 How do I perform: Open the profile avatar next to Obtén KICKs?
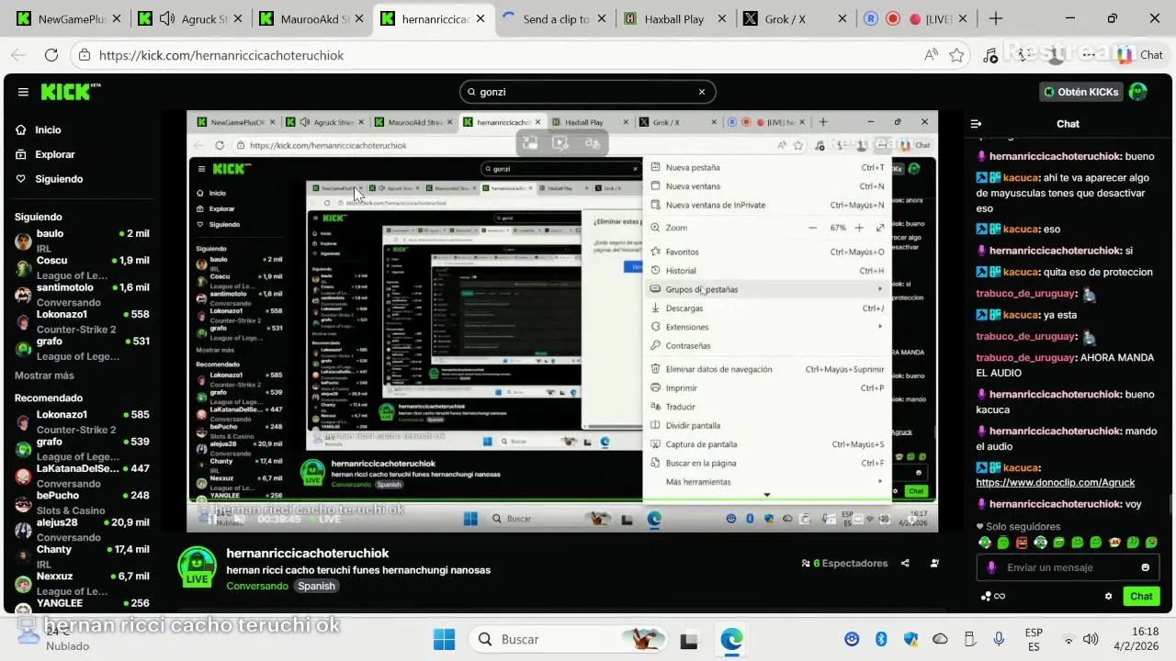1138,92
